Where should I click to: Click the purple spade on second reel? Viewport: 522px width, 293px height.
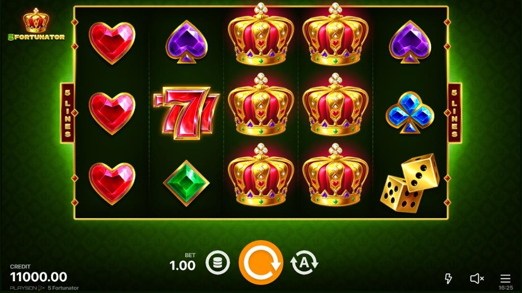tap(187, 42)
